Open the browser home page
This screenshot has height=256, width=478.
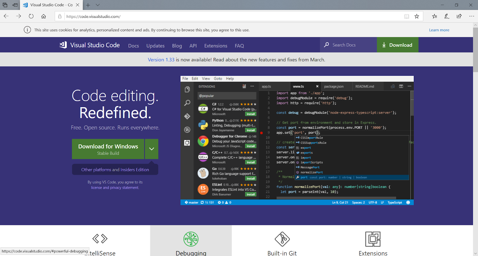tap(44, 16)
